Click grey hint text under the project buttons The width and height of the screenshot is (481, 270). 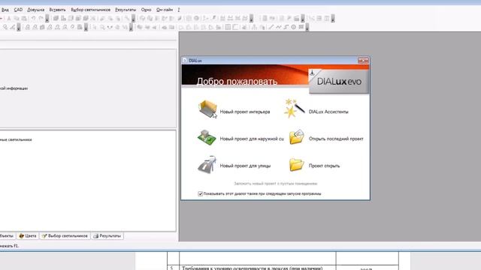tap(276, 184)
